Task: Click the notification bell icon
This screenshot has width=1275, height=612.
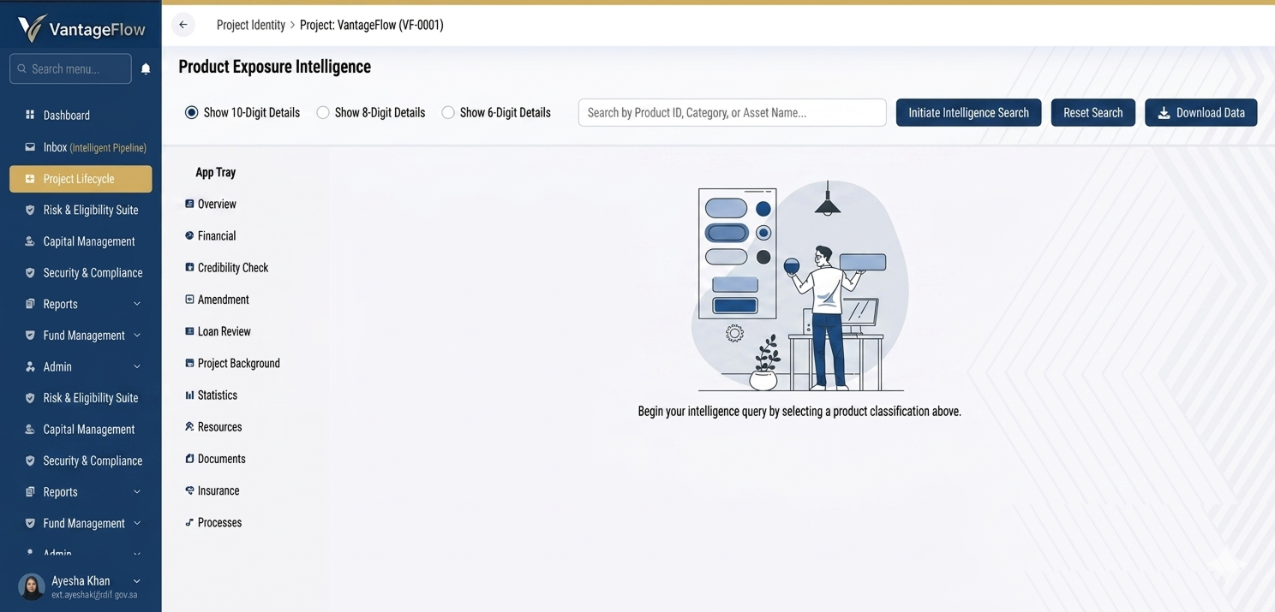Action: tap(146, 69)
